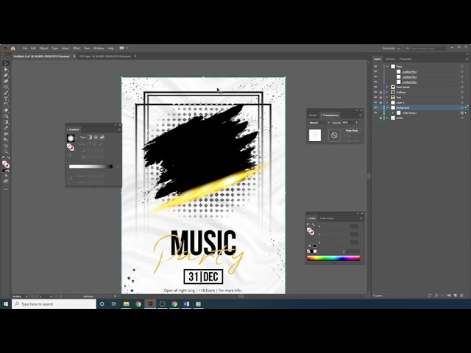The height and width of the screenshot is (353, 471).
Task: Choose the Eraser tool
Action: pos(6,110)
